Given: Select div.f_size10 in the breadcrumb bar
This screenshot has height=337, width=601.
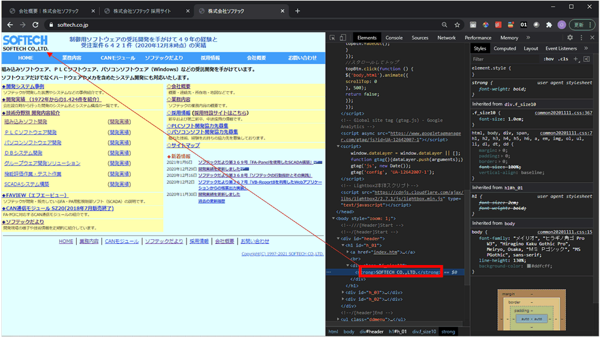Looking at the screenshot, I should coord(424,332).
